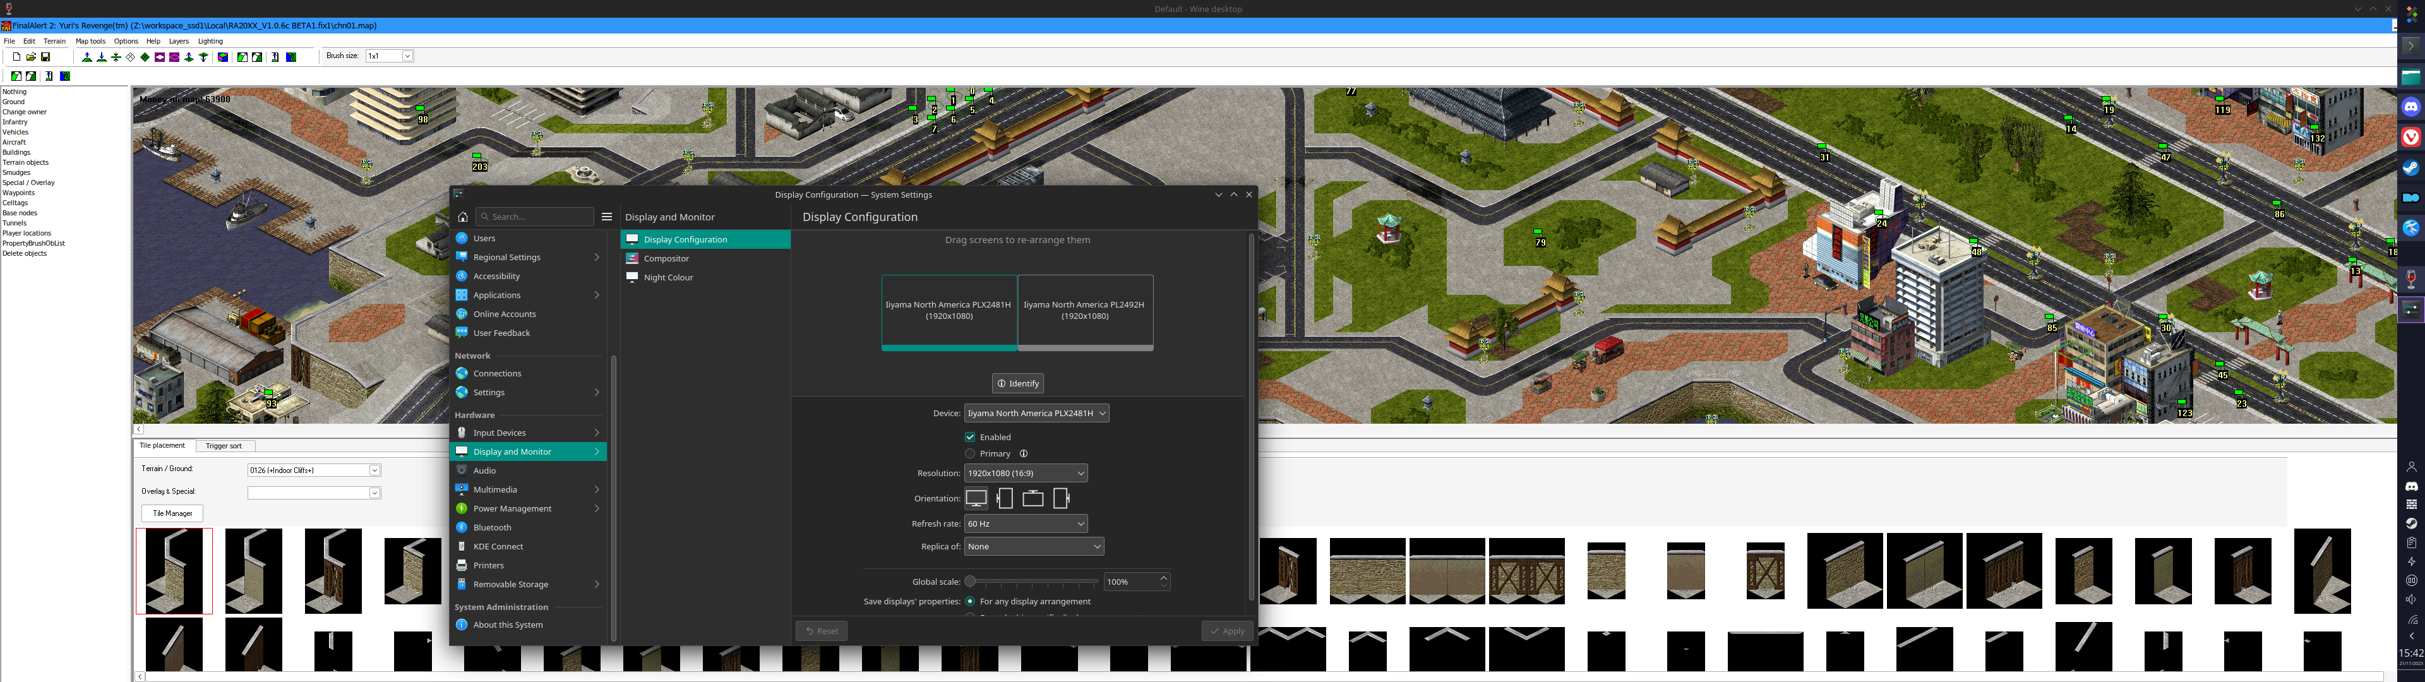Click the Apply button

click(x=1228, y=631)
